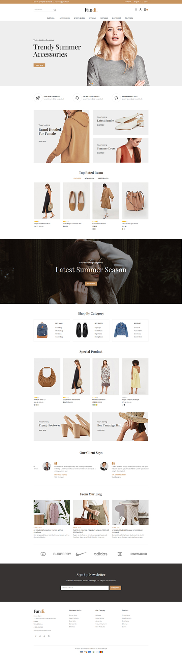Expand the Clothes menu dropdown
182x655 pixels.
click(51, 18)
